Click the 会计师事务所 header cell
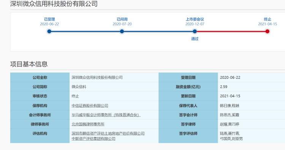Screen dimensions: 285x150 (40, 115)
